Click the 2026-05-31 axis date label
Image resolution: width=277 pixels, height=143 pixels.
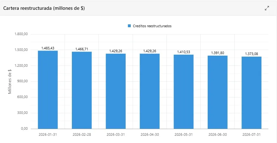[184, 134]
